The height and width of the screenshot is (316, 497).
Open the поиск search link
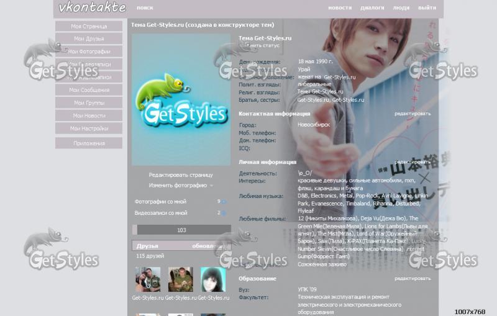(145, 7)
